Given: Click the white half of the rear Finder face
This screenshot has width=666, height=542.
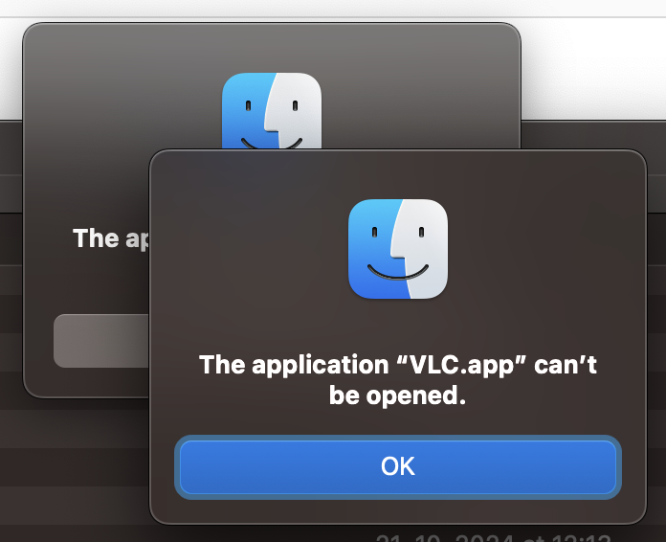Looking at the screenshot, I should click(x=298, y=111).
